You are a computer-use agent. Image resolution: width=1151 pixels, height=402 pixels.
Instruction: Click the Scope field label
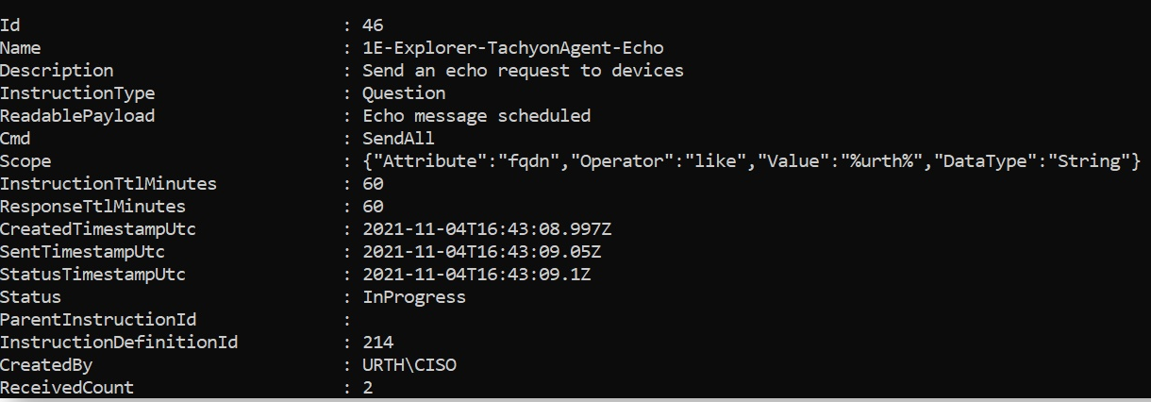click(25, 161)
